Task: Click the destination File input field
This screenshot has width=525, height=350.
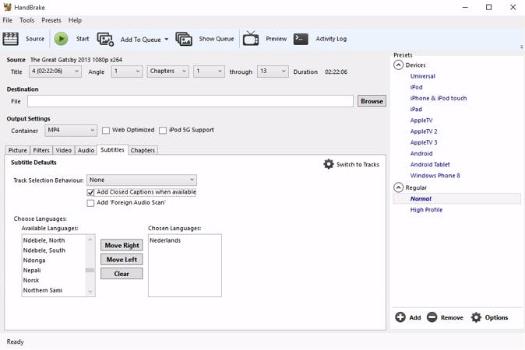Action: pyautogui.click(x=190, y=101)
